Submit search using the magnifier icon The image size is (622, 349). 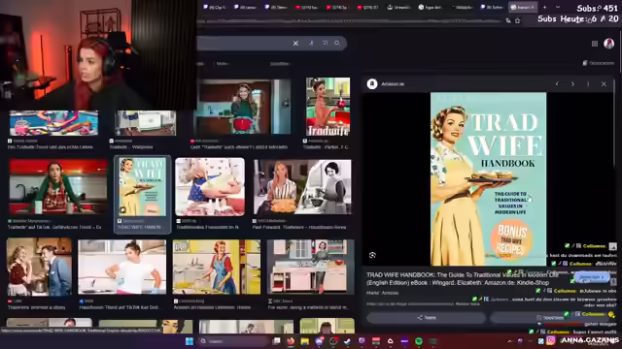[337, 43]
